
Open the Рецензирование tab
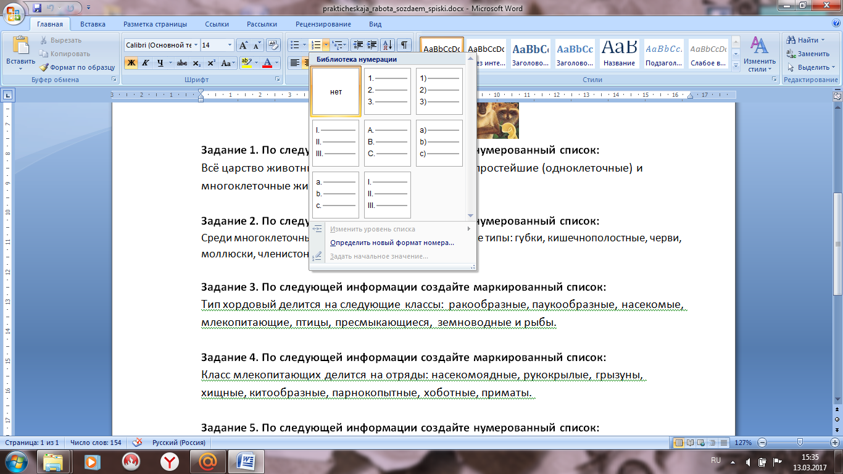pos(323,24)
